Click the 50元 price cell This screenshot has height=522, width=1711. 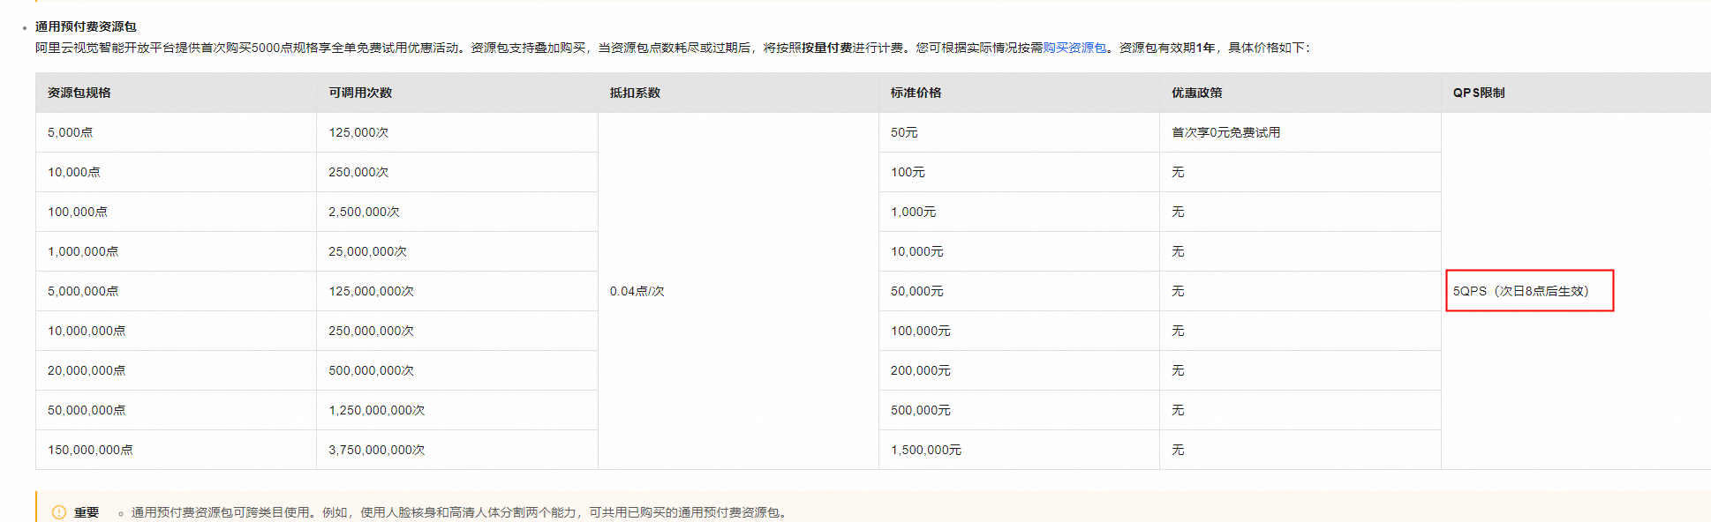tap(1019, 132)
